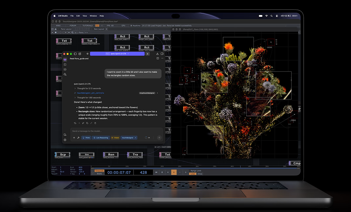Open the Low Reasoning effort selector
Image resolution: width=351 pixels, height=212 pixels.
pos(101,138)
